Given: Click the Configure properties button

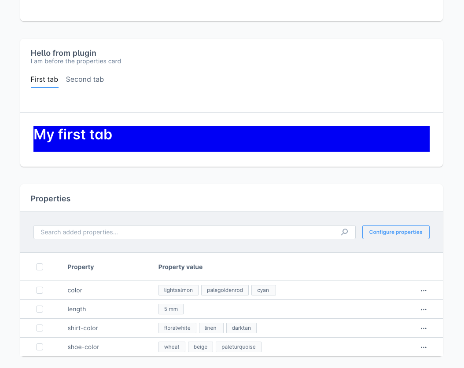Looking at the screenshot, I should 395,232.
